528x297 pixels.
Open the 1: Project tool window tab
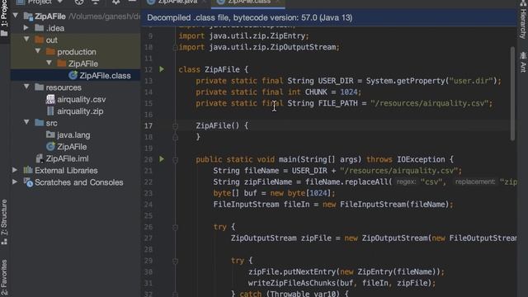coord(4,18)
